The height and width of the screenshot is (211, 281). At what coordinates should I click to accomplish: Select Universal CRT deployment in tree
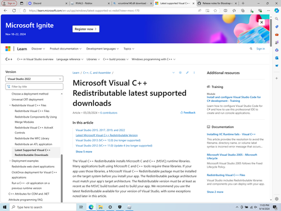coord(28,100)
